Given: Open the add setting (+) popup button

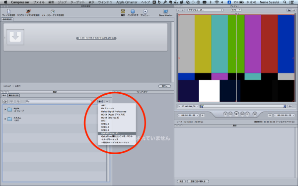Looking at the screenshot, I should click(x=100, y=102).
